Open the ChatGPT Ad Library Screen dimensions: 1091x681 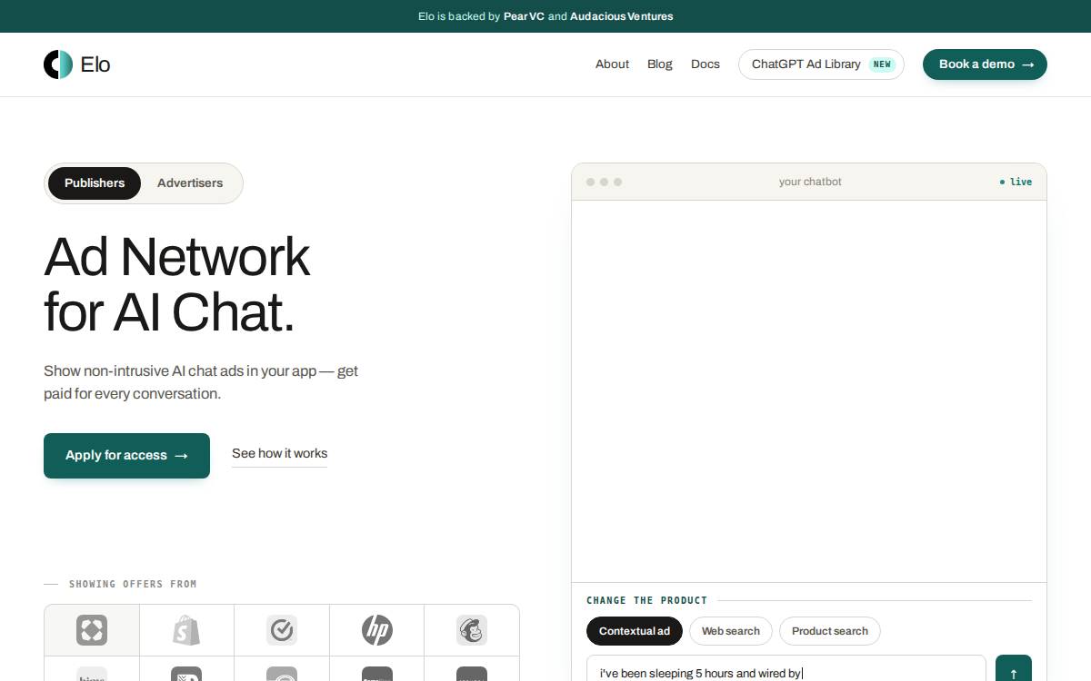click(821, 64)
